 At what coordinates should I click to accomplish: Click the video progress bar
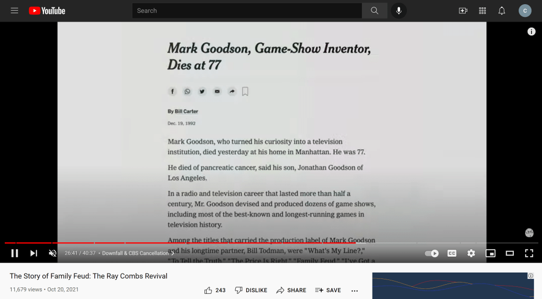pyautogui.click(x=265, y=243)
